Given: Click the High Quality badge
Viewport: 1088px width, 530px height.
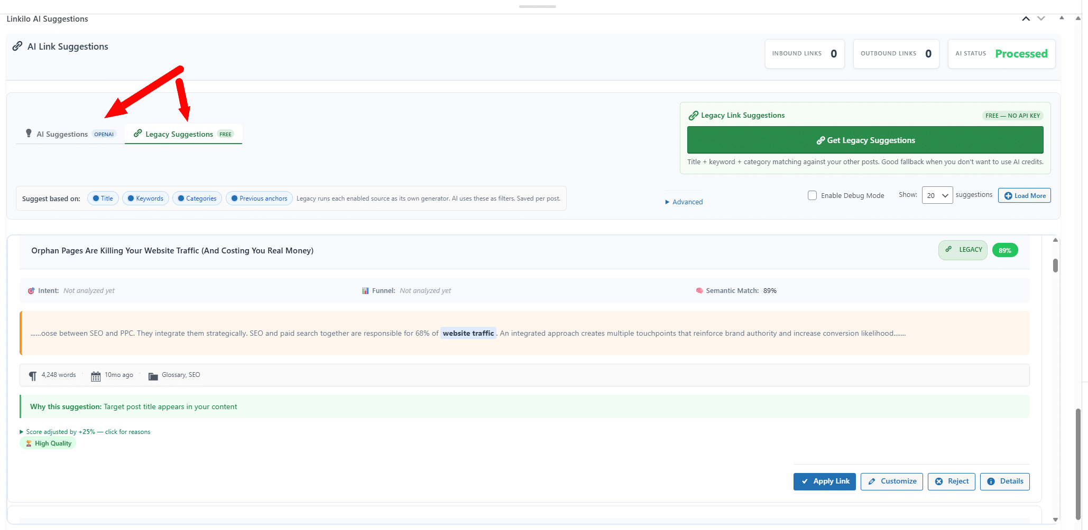Looking at the screenshot, I should click(x=48, y=443).
